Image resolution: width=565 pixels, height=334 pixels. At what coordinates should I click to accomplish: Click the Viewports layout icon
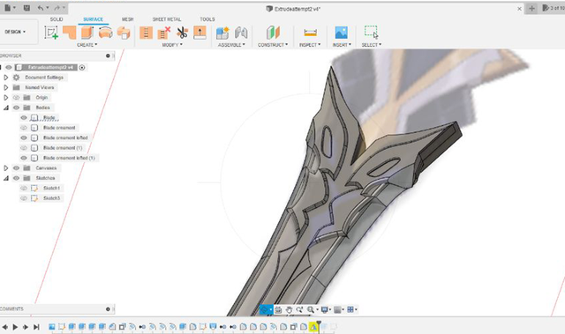(x=350, y=309)
